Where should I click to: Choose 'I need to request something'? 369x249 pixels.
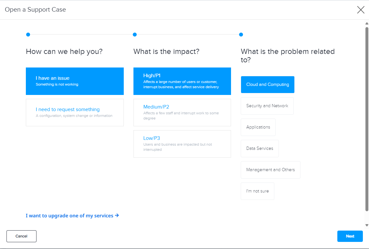pos(75,112)
